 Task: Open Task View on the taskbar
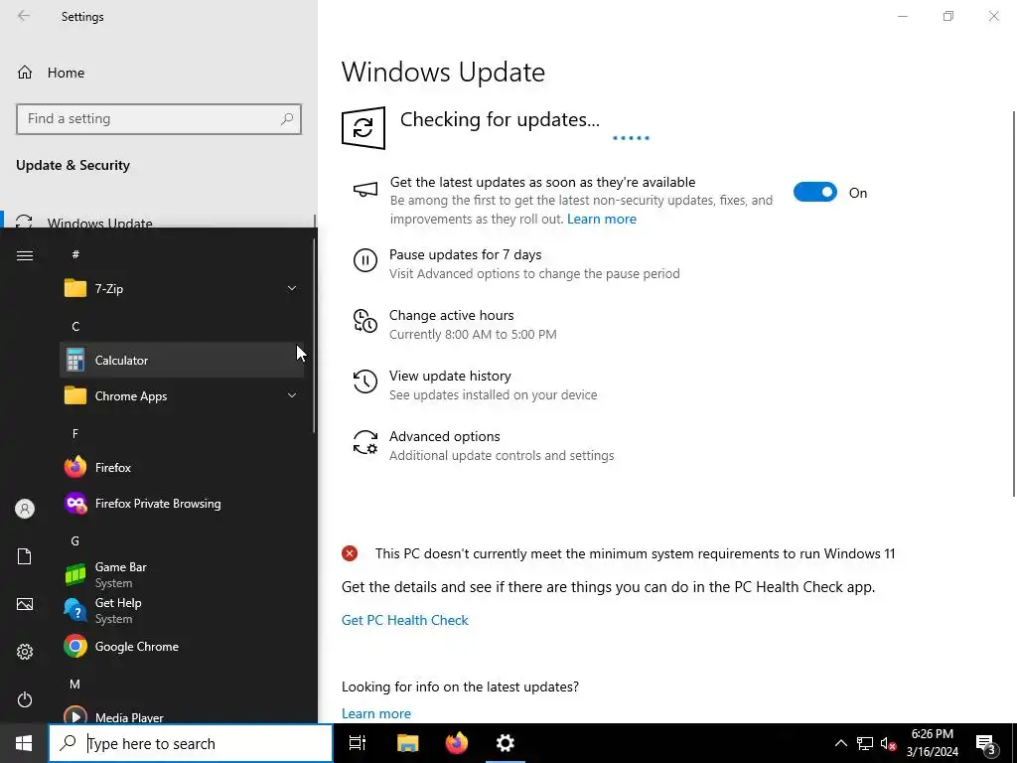(x=358, y=743)
